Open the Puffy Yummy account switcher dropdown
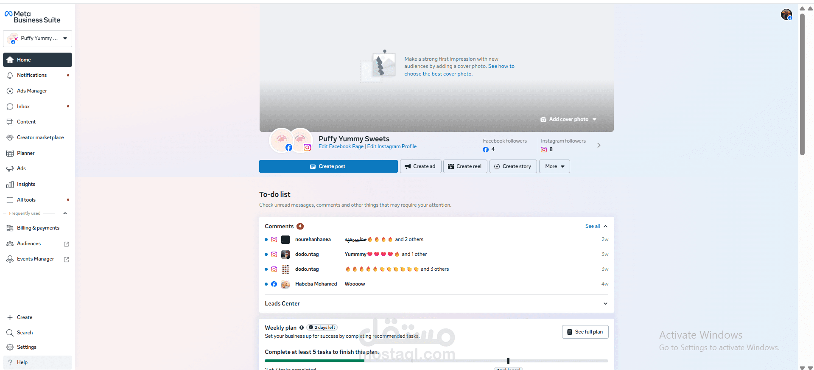This screenshot has height=370, width=814. (x=37, y=38)
